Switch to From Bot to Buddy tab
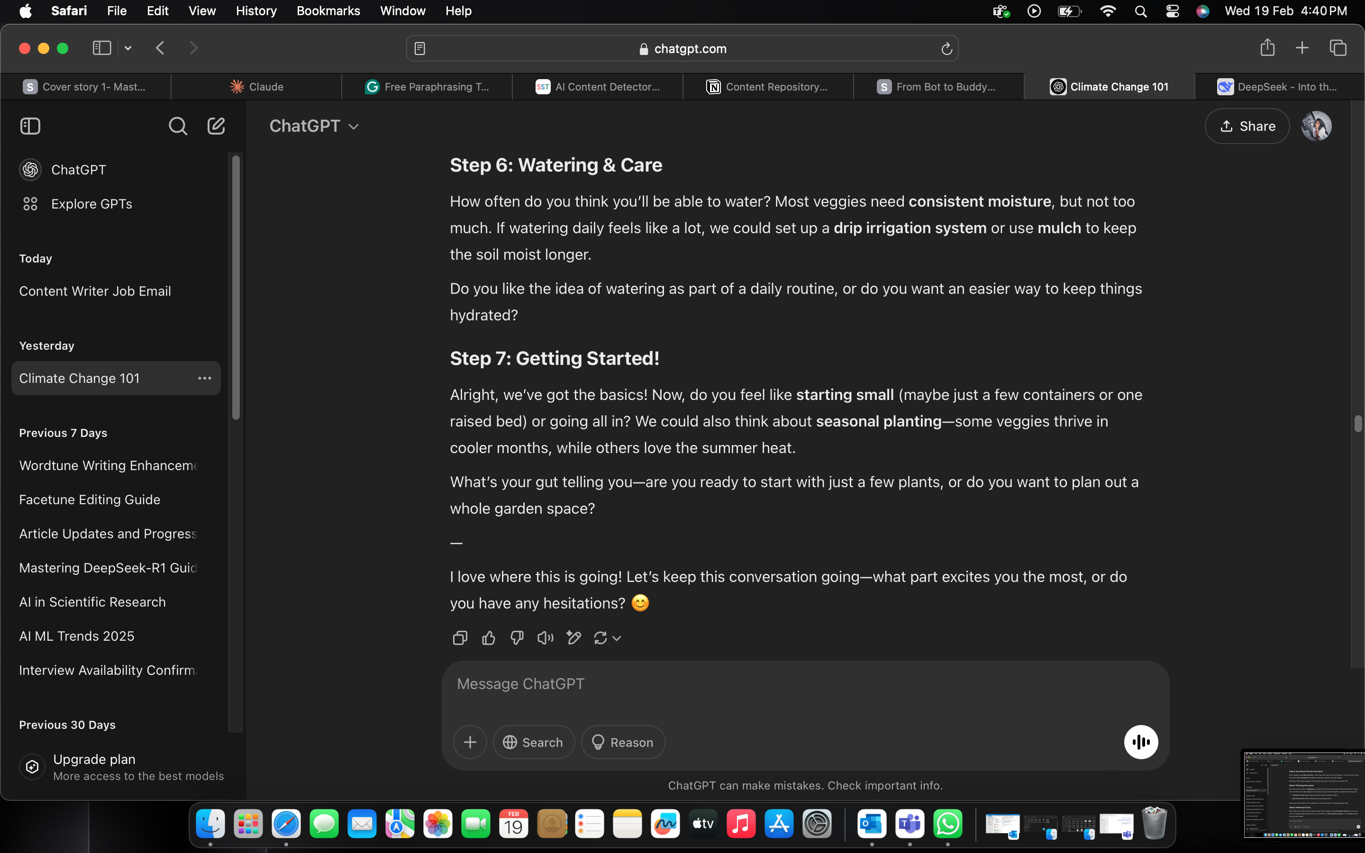Viewport: 1365px width, 853px height. click(x=938, y=87)
